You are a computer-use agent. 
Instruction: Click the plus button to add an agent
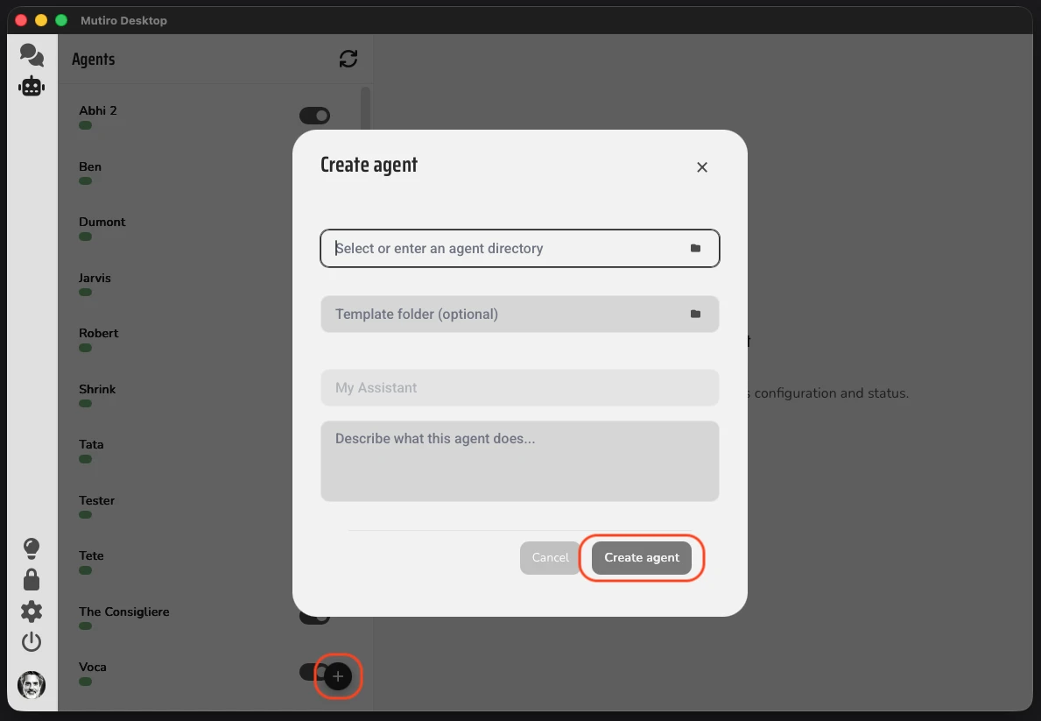tap(338, 676)
